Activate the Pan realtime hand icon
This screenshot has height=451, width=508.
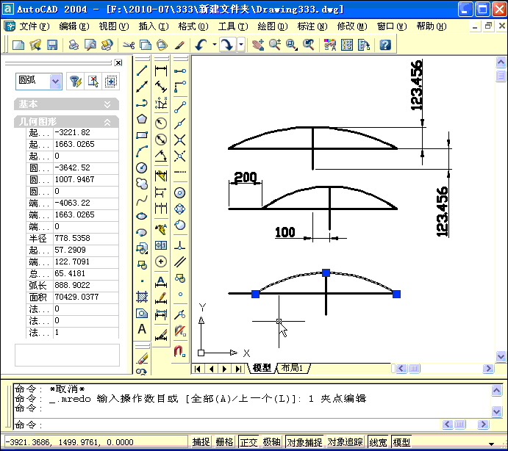[258, 45]
